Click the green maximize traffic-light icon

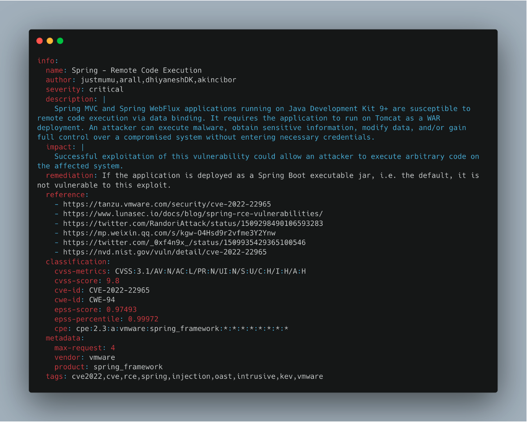pos(60,41)
